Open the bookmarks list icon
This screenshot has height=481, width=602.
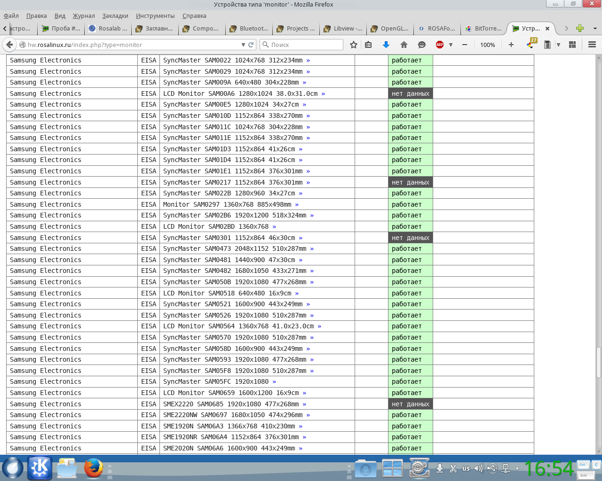coord(368,45)
